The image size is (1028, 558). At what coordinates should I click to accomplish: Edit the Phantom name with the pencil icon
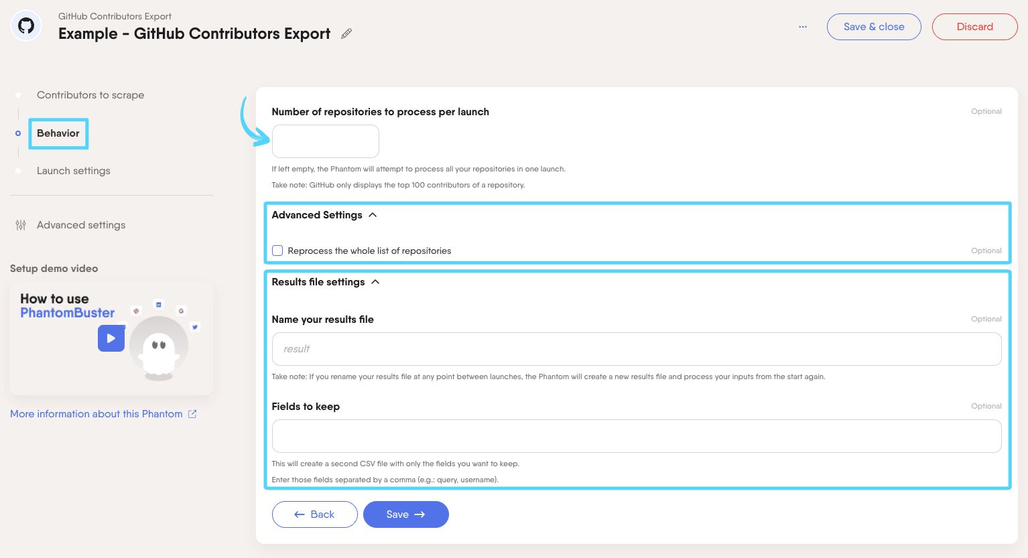click(x=346, y=33)
